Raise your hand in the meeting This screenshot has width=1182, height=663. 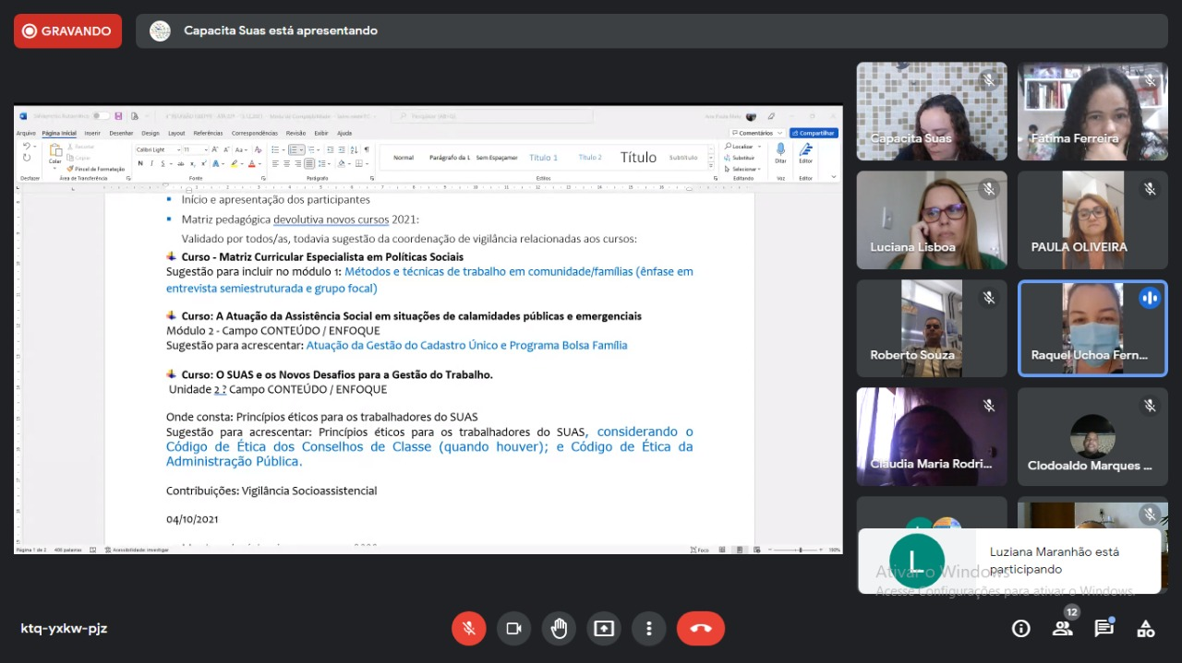point(559,628)
